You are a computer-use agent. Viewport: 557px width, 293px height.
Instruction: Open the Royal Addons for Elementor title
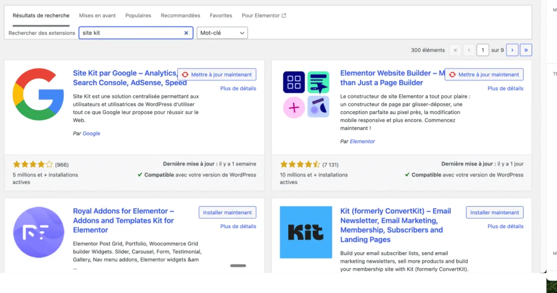point(123,221)
